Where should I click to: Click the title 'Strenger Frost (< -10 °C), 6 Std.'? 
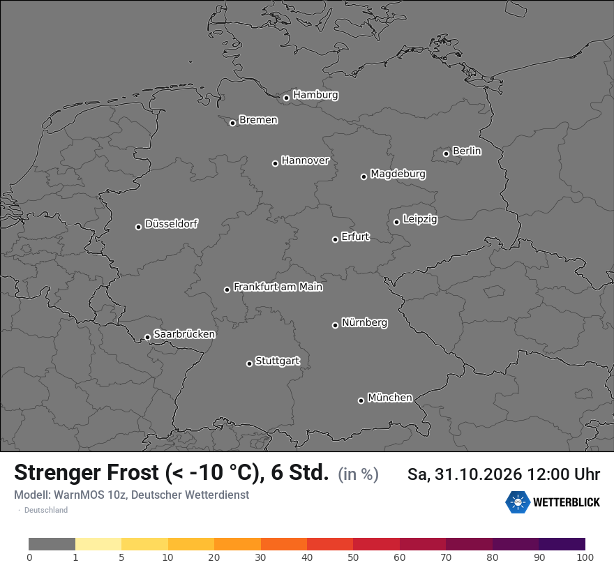(172, 472)
